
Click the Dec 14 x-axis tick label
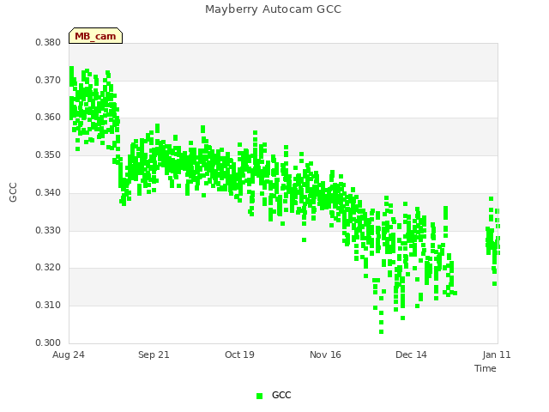[x=411, y=354]
